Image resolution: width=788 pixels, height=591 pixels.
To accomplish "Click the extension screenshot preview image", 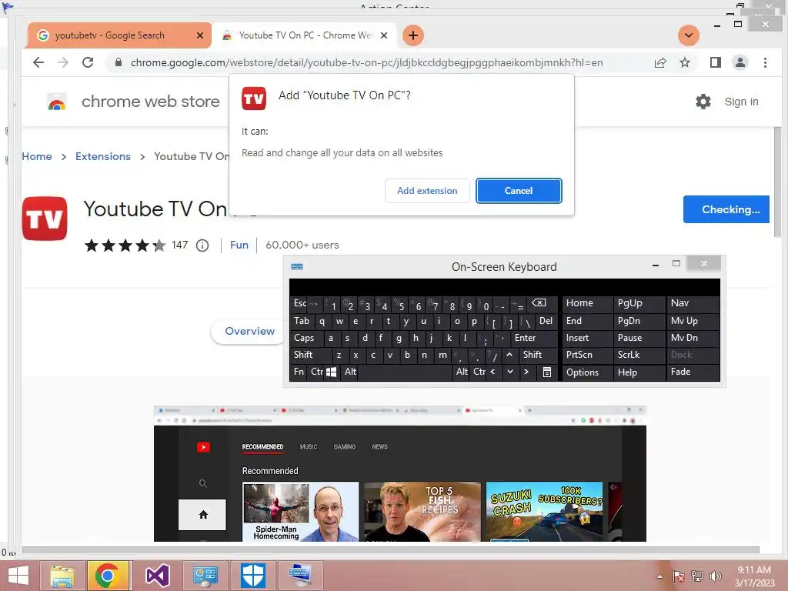I will click(400, 474).
